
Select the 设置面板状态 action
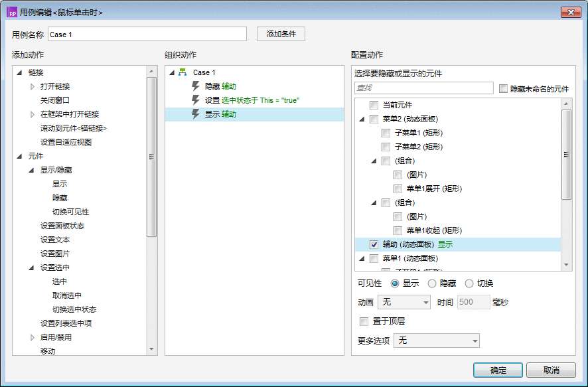[x=62, y=226]
